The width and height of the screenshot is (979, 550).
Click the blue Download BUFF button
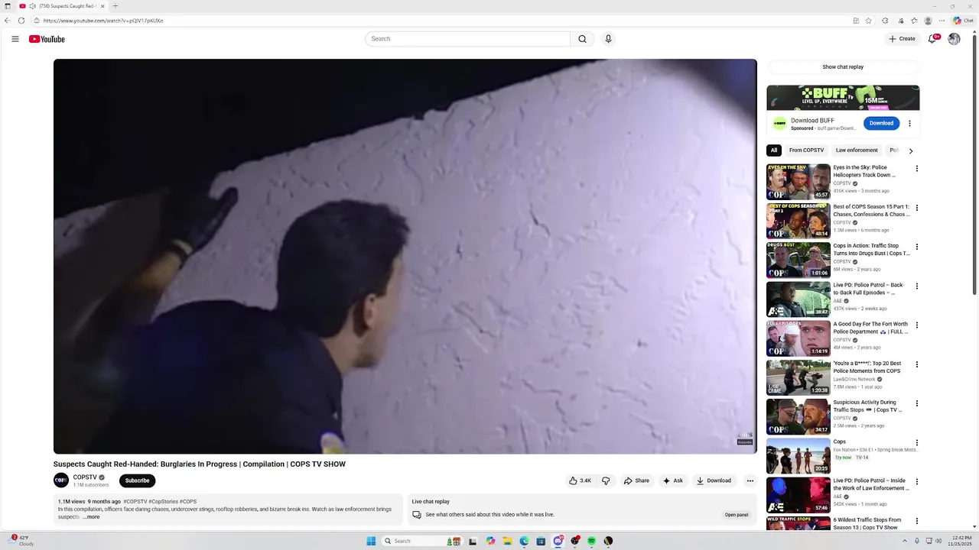881,123
